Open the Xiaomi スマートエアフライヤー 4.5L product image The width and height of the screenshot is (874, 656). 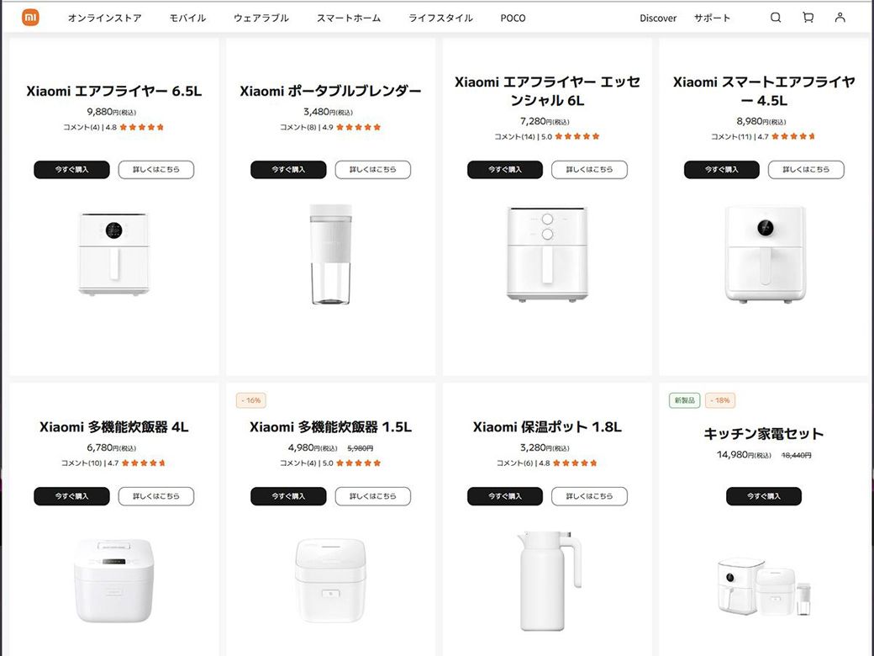(764, 252)
